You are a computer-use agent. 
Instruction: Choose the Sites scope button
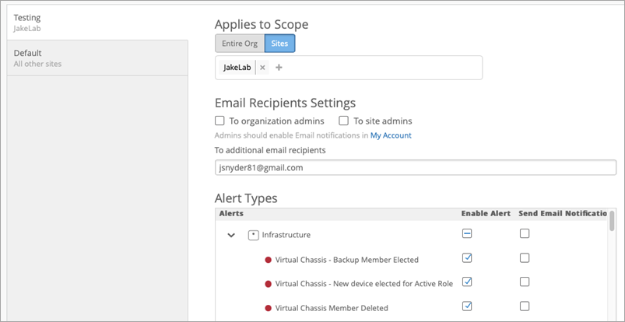pyautogui.click(x=279, y=44)
